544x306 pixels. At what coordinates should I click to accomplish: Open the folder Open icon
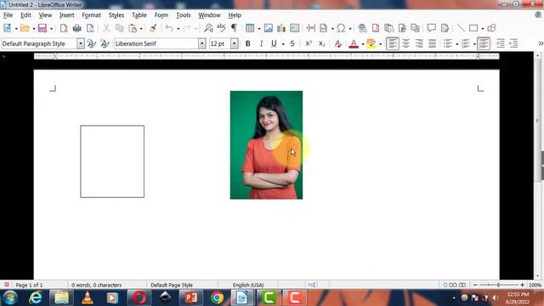(x=25, y=28)
